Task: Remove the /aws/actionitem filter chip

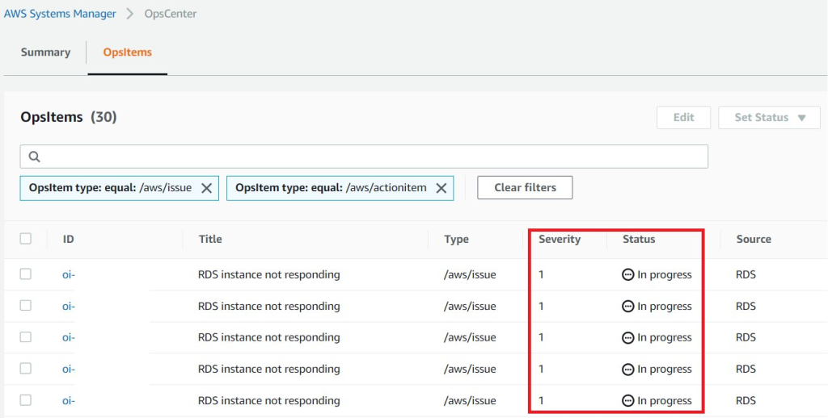Action: click(441, 188)
